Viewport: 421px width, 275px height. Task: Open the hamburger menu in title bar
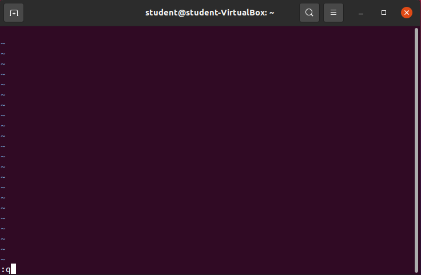point(333,13)
